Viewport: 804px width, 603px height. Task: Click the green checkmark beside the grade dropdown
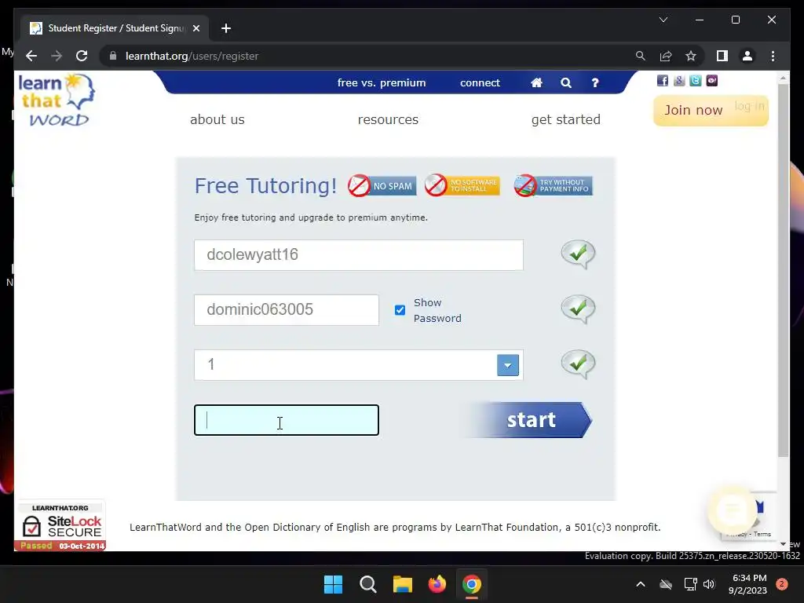(578, 364)
